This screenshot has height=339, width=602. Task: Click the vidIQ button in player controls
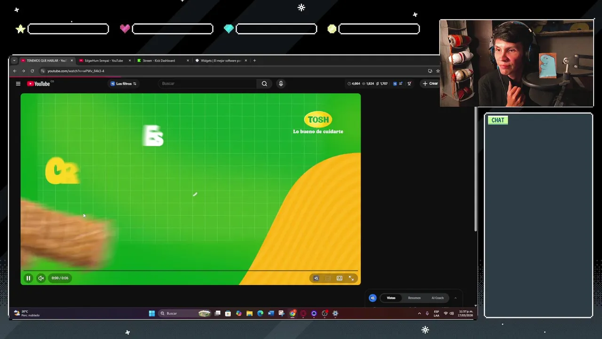316,278
